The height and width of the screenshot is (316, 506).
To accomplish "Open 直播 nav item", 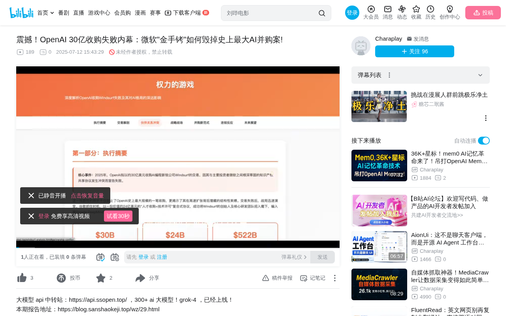I will point(79,13).
